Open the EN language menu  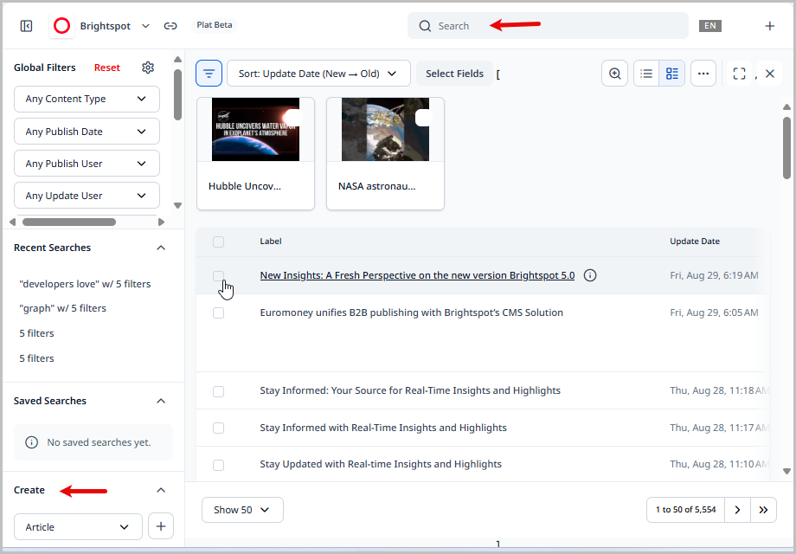coord(710,26)
